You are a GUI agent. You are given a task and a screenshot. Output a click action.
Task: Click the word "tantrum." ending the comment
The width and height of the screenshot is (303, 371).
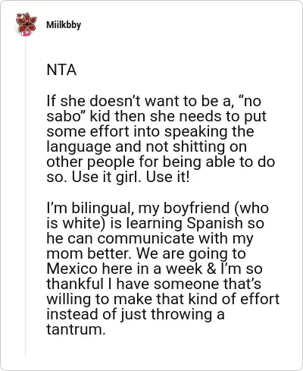[x=76, y=330]
